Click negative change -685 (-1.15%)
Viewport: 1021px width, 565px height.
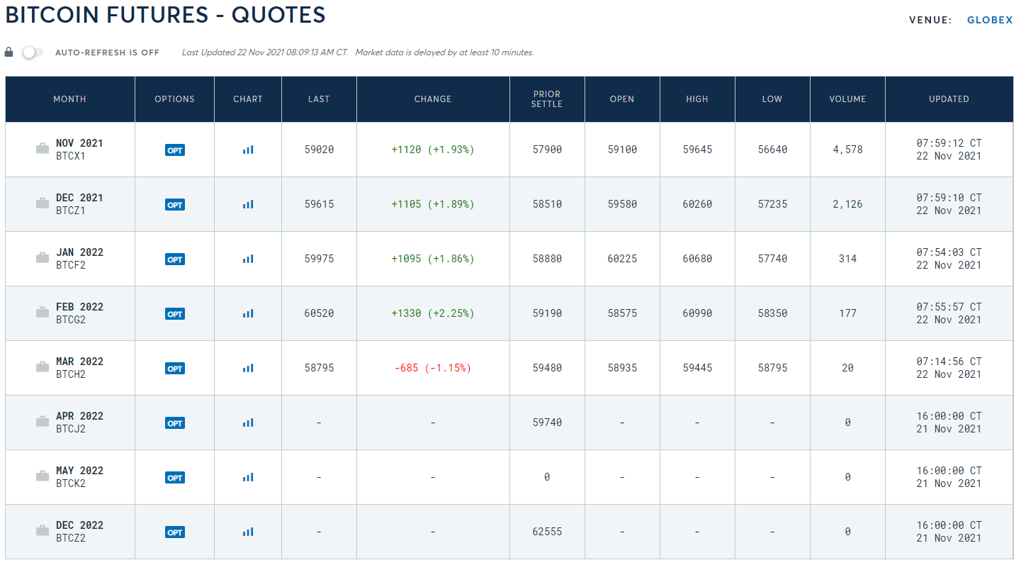pos(433,368)
